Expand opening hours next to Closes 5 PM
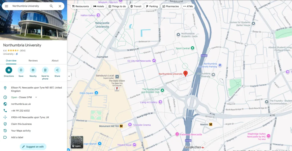292x151 pixels. [36, 98]
